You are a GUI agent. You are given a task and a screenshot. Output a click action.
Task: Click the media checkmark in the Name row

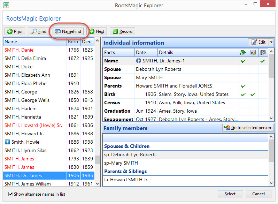pyautogui.click(x=263, y=61)
